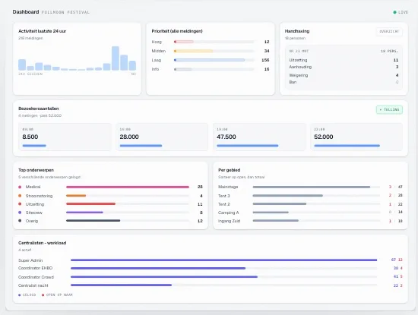Click the pink dot next to Medical
Viewport: 418px width, 315px height.
(20, 187)
